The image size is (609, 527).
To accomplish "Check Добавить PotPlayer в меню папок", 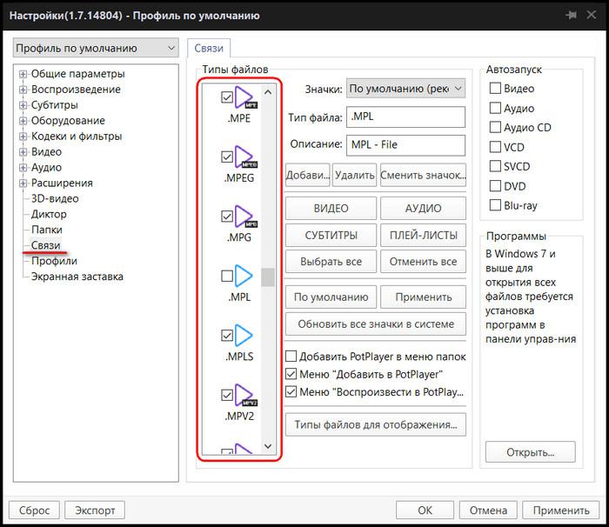I will tap(291, 357).
